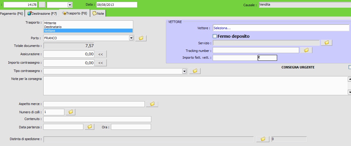Open folder lookup for Tracking number

(306, 50)
